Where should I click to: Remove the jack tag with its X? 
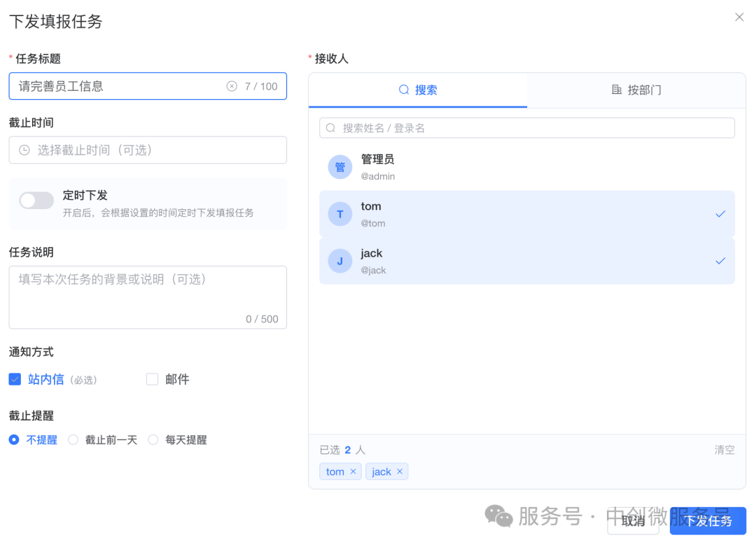click(x=400, y=471)
